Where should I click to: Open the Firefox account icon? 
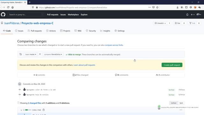coord(191,7)
